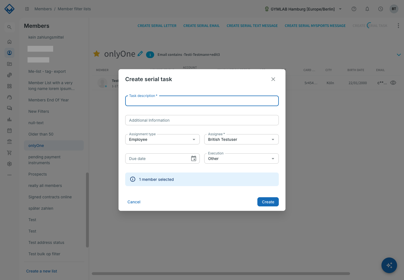Open the clock history icon
This screenshot has width=404, height=280.
click(381, 9)
